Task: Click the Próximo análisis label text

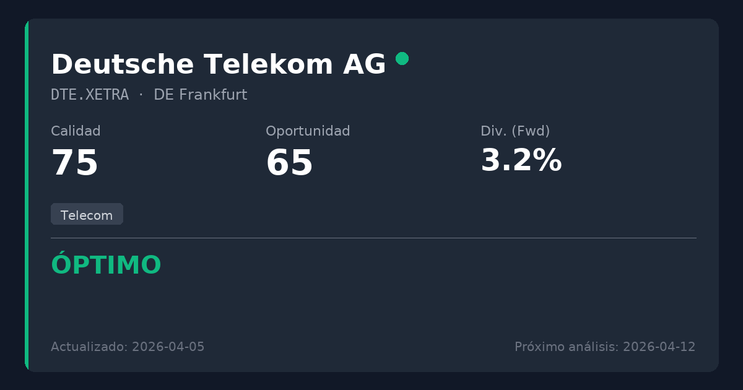Action: pyautogui.click(x=566, y=347)
